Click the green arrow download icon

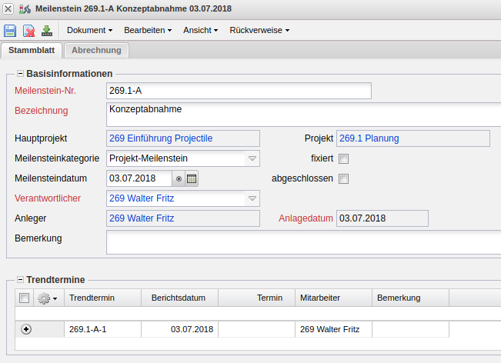pyautogui.click(x=47, y=31)
